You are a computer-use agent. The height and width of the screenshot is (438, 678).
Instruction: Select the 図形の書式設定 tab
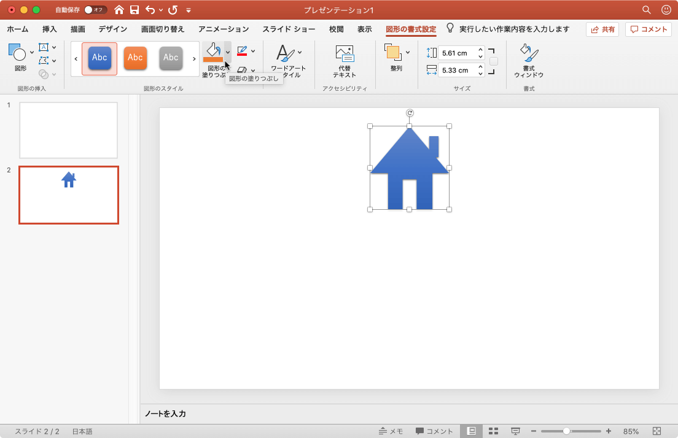411,29
